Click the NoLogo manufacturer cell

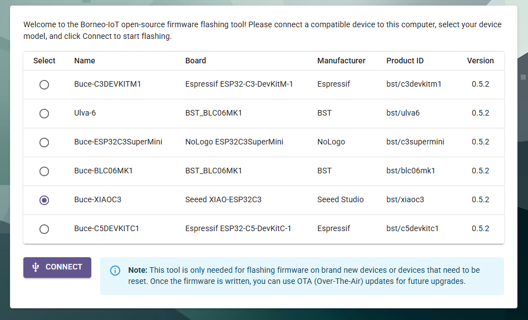point(331,142)
